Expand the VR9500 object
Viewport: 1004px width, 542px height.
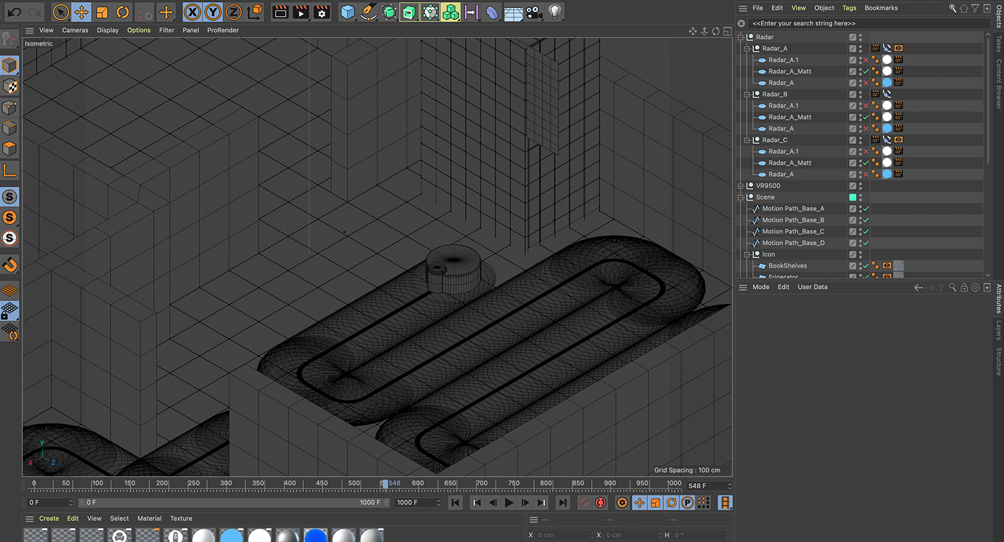(741, 186)
